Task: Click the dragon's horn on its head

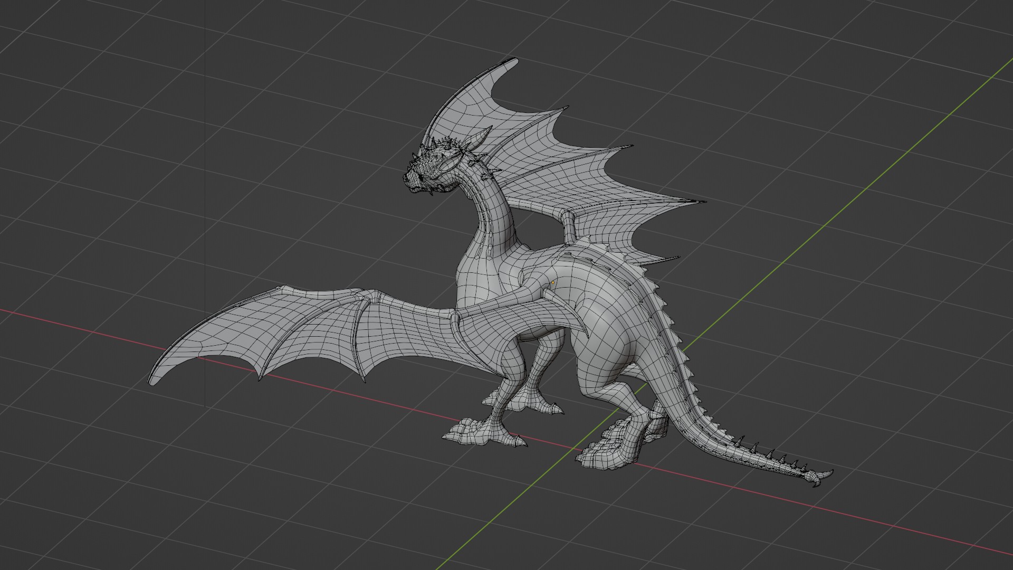Action: 477,141
